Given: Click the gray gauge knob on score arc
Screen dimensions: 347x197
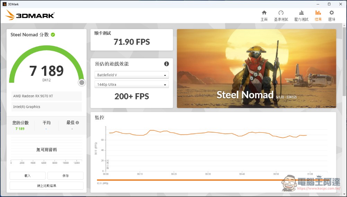Looking at the screenshot, I should (x=82, y=82).
